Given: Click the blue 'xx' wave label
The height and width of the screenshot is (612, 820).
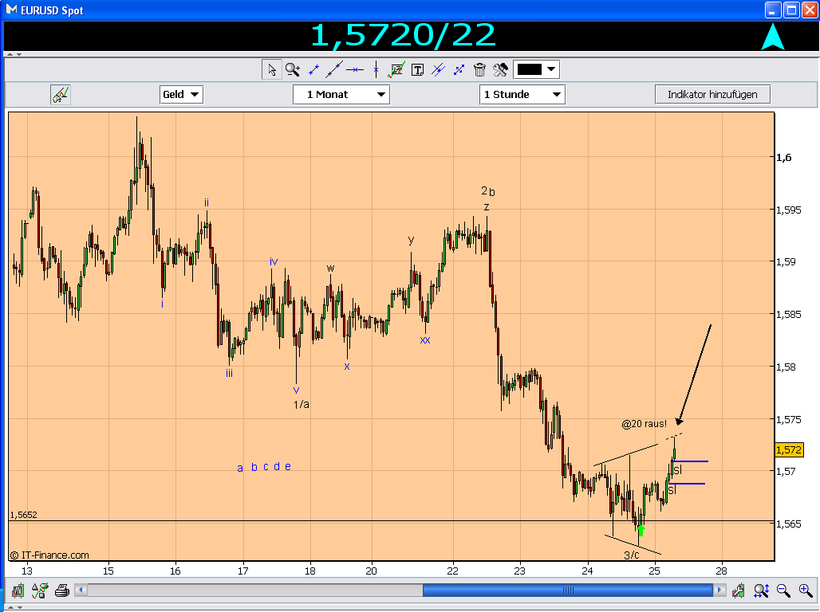Looking at the screenshot, I should pos(425,340).
